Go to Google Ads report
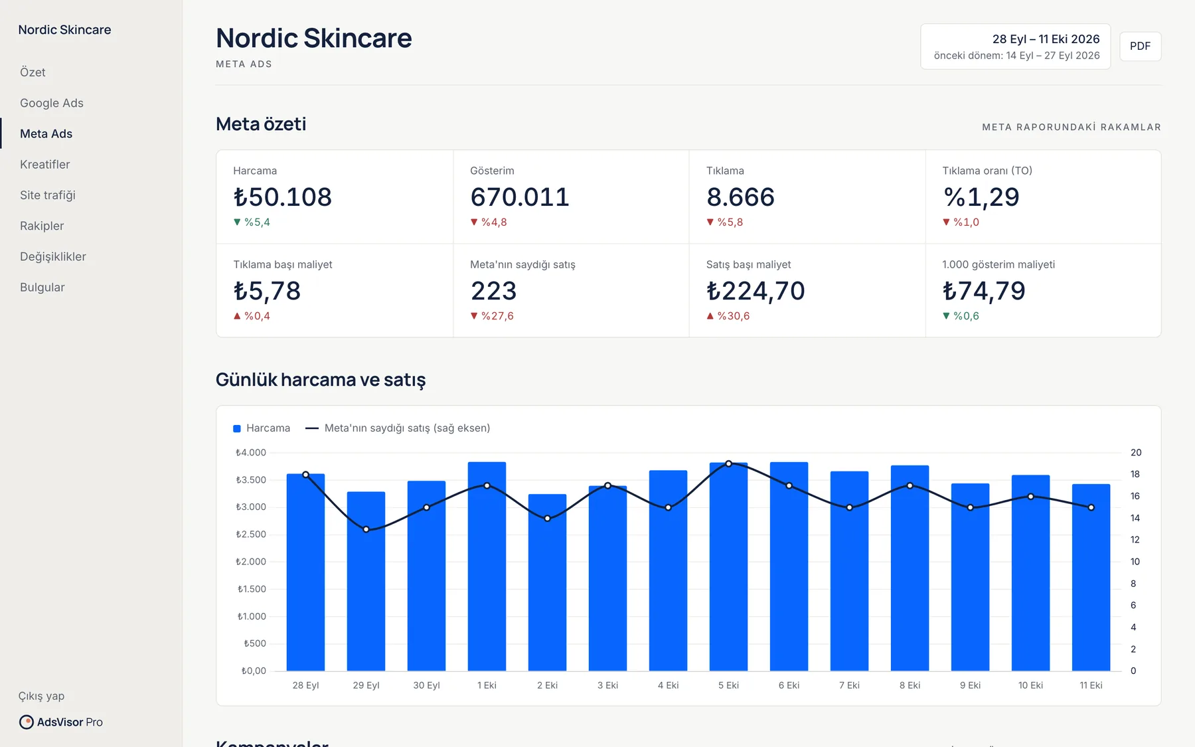 coord(52,103)
